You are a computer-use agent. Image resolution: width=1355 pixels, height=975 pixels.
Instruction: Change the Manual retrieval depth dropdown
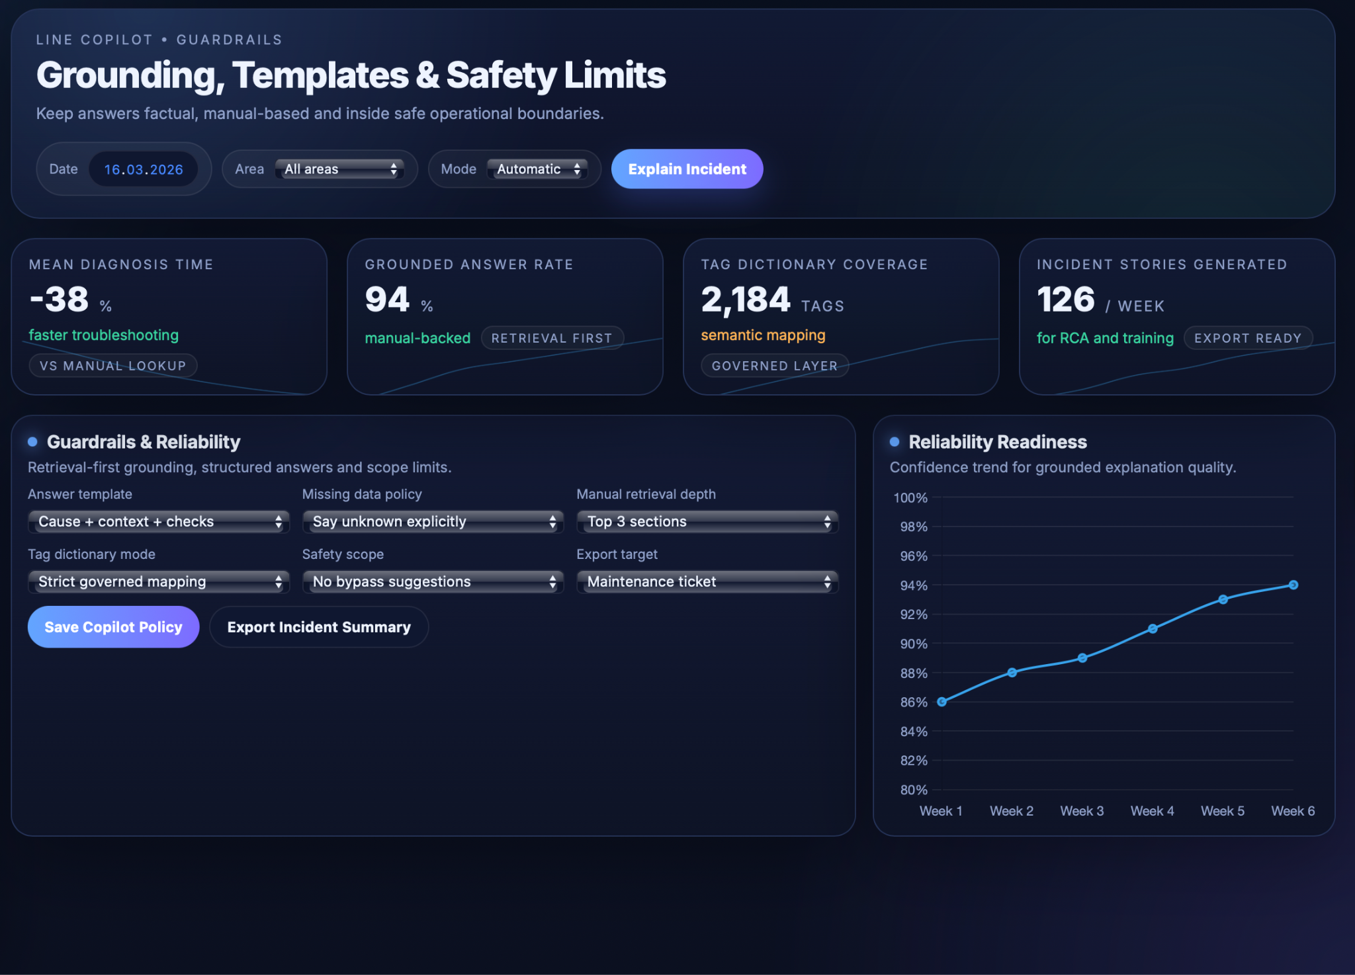707,522
